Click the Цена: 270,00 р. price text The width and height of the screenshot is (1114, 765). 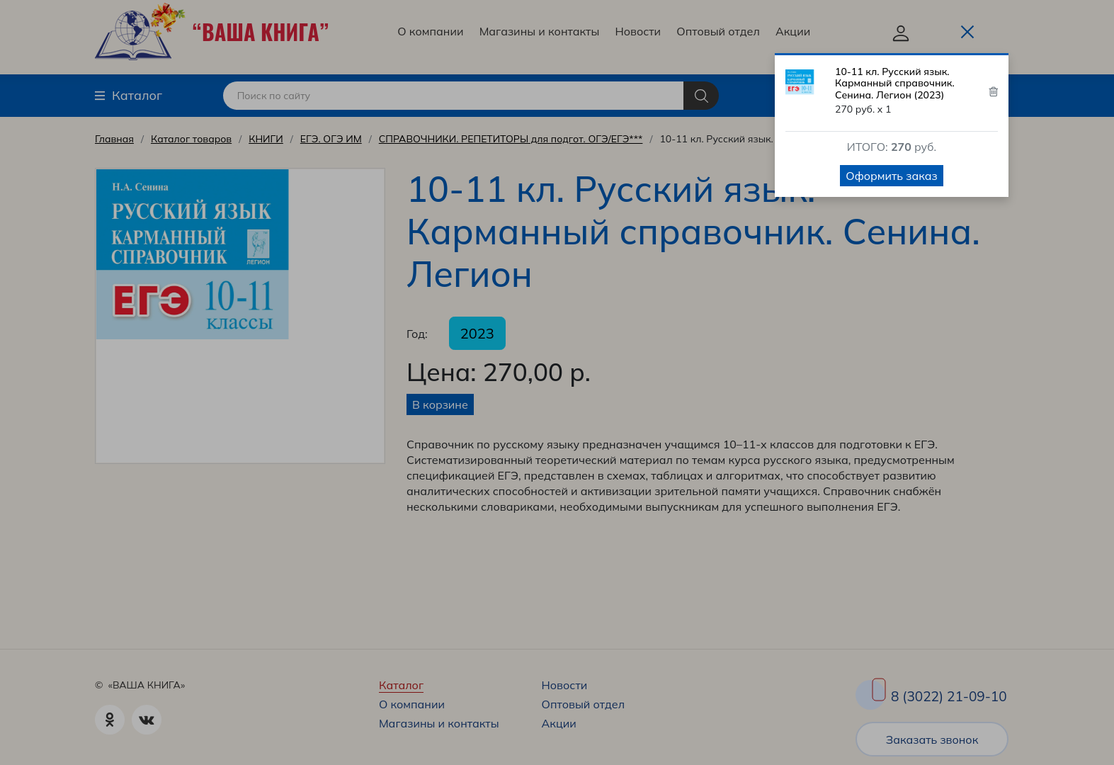coord(499,372)
